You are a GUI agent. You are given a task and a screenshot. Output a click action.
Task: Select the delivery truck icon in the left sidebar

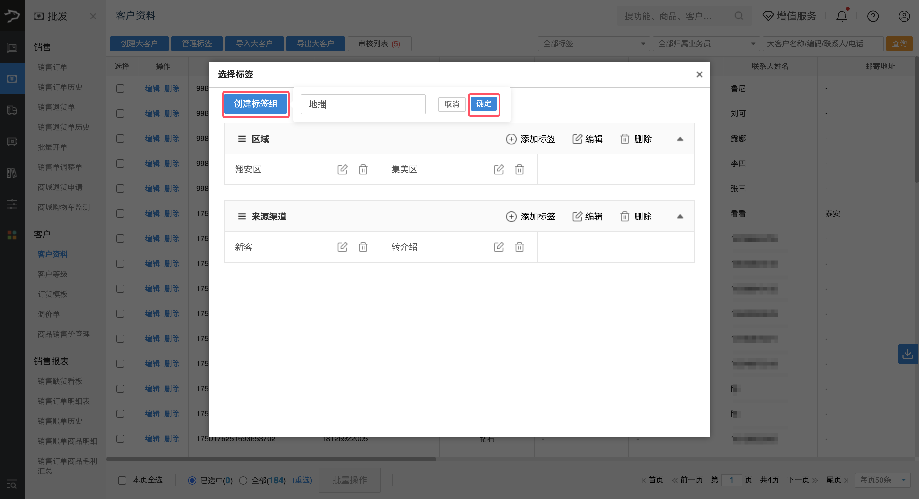(12, 111)
